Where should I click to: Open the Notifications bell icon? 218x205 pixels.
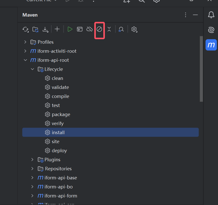coord(211,15)
